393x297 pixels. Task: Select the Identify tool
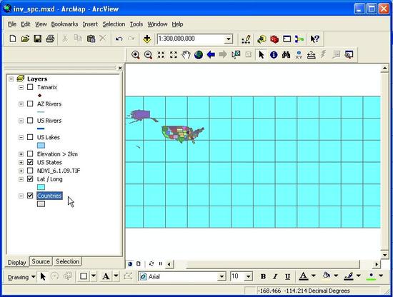tap(274, 54)
